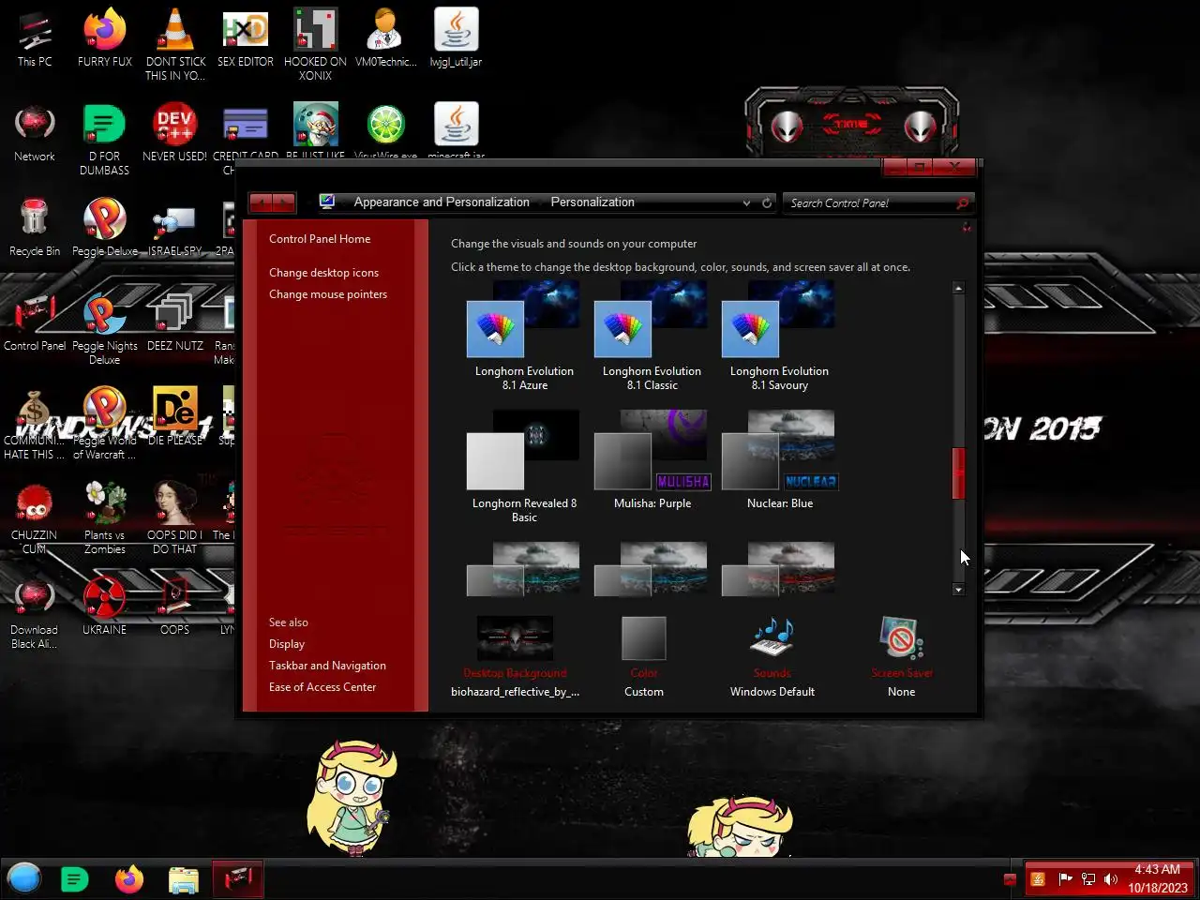Open the DEEZ NUTZ shortcut
Viewport: 1200px width, 900px height.
click(175, 322)
